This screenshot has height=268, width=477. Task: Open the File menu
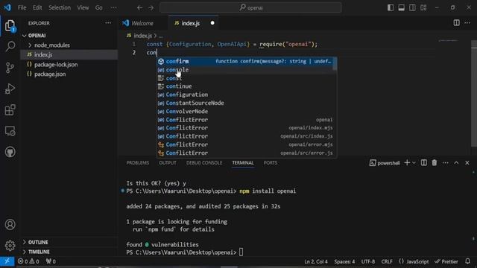coord(22,7)
